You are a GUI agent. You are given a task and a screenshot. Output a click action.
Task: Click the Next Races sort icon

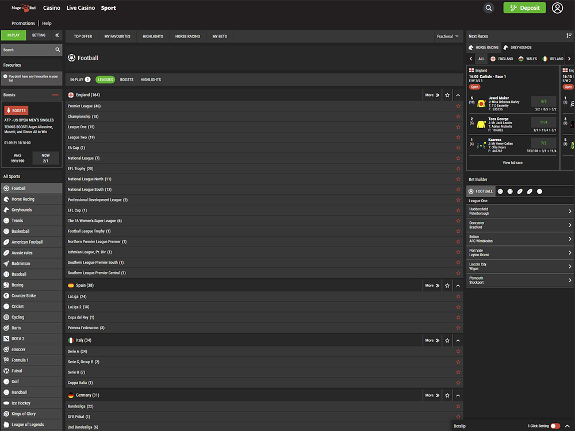click(x=569, y=36)
